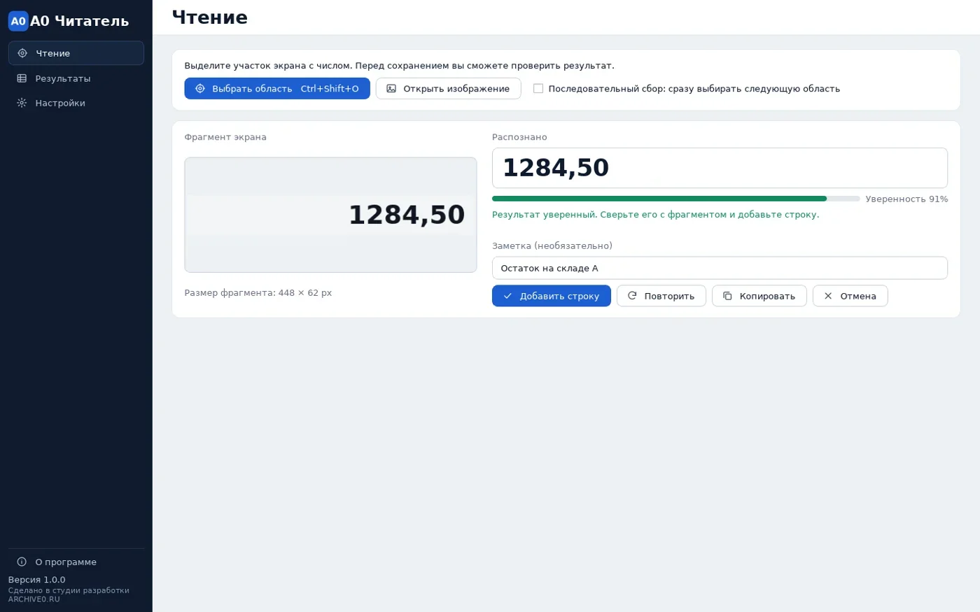Click the image icon in Открыть изображение

pyautogui.click(x=391, y=89)
